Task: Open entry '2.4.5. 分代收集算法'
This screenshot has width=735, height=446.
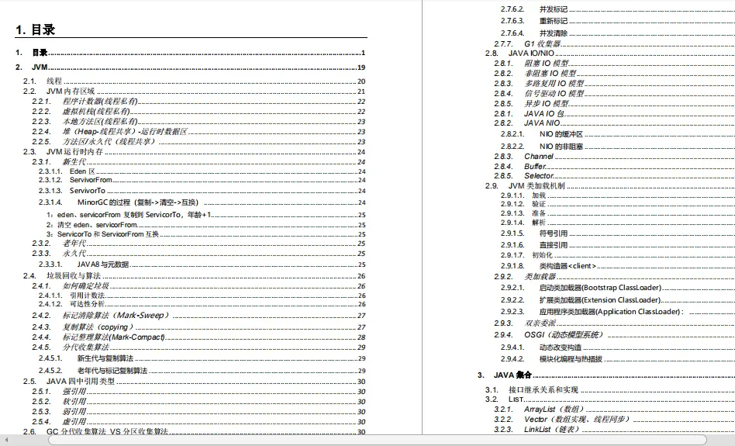Action: point(198,347)
